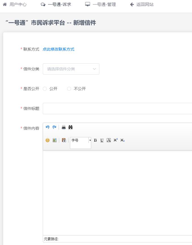The image size is (192, 245).
Task: Click paste as plain text icon
Action: point(64,140)
